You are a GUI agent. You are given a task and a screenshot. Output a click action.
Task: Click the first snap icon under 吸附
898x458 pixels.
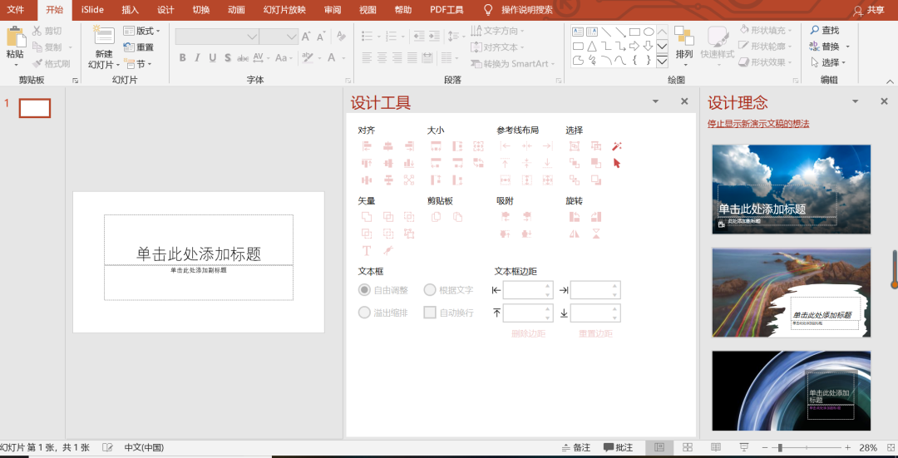[506, 217]
